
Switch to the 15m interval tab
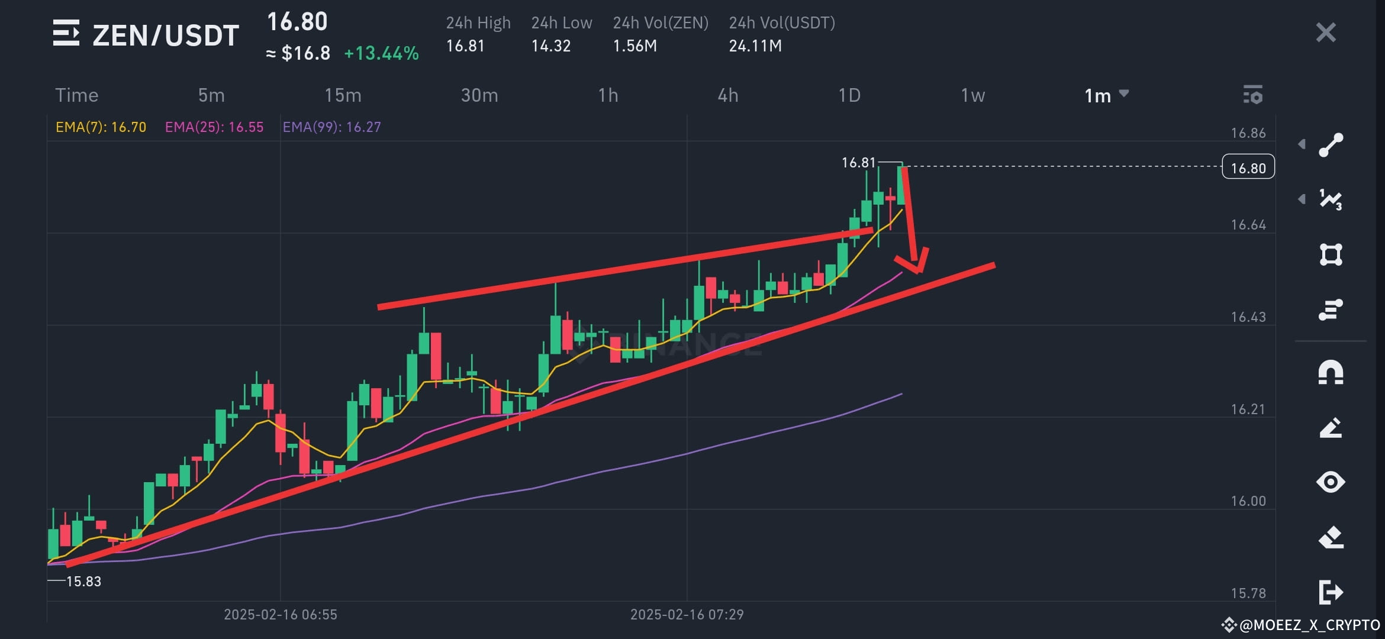343,95
